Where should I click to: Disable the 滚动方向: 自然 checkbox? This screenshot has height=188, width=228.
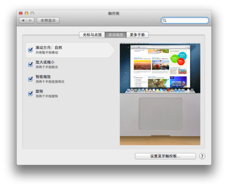click(31, 50)
